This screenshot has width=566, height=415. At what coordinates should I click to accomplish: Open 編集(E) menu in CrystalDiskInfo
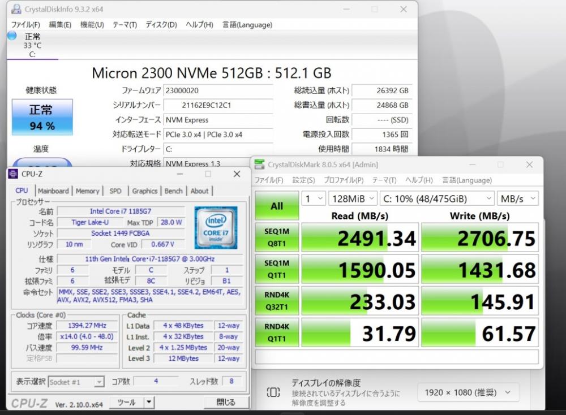pos(60,25)
